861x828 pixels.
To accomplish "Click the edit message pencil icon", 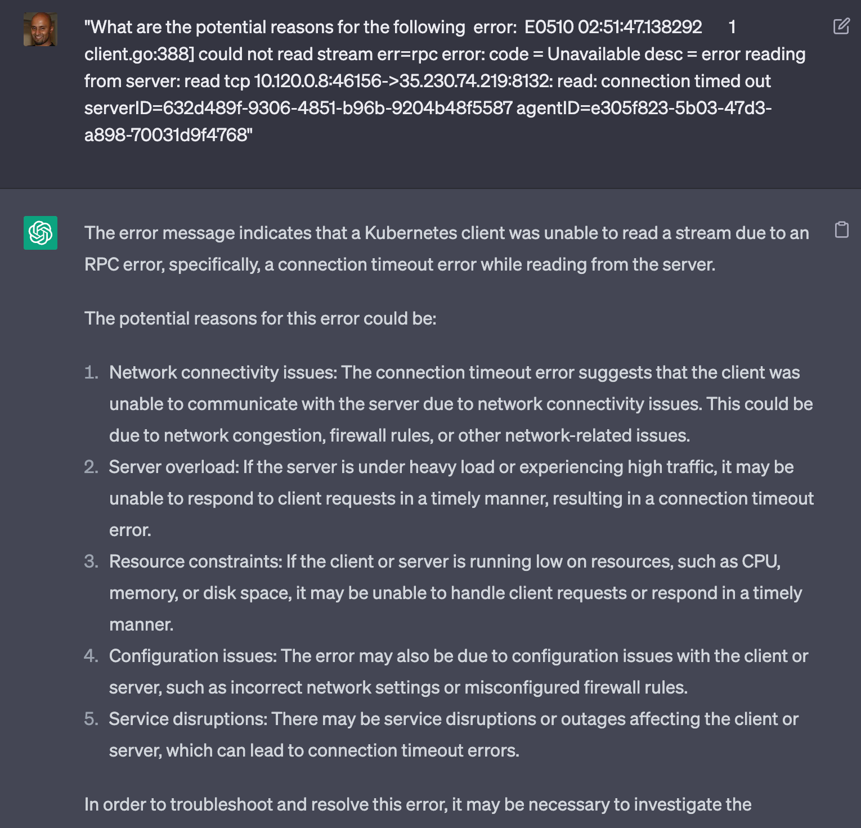I will point(841,26).
